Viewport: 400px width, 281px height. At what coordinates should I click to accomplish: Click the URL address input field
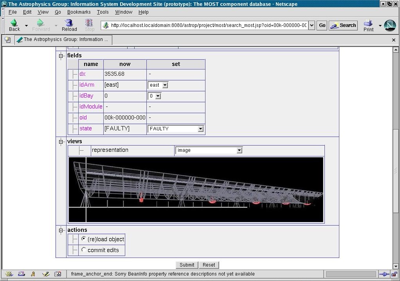point(207,25)
